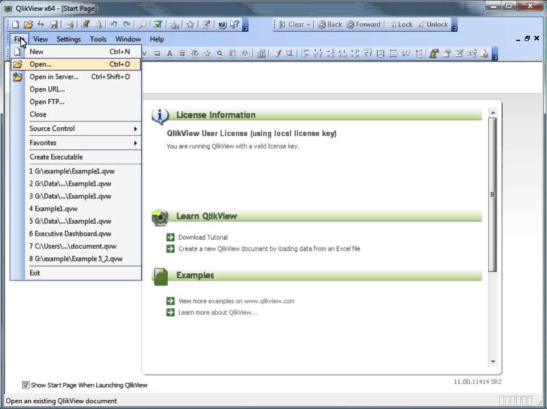This screenshot has width=547, height=409.
Task: Click the Reload script icon
Action: click(98, 24)
